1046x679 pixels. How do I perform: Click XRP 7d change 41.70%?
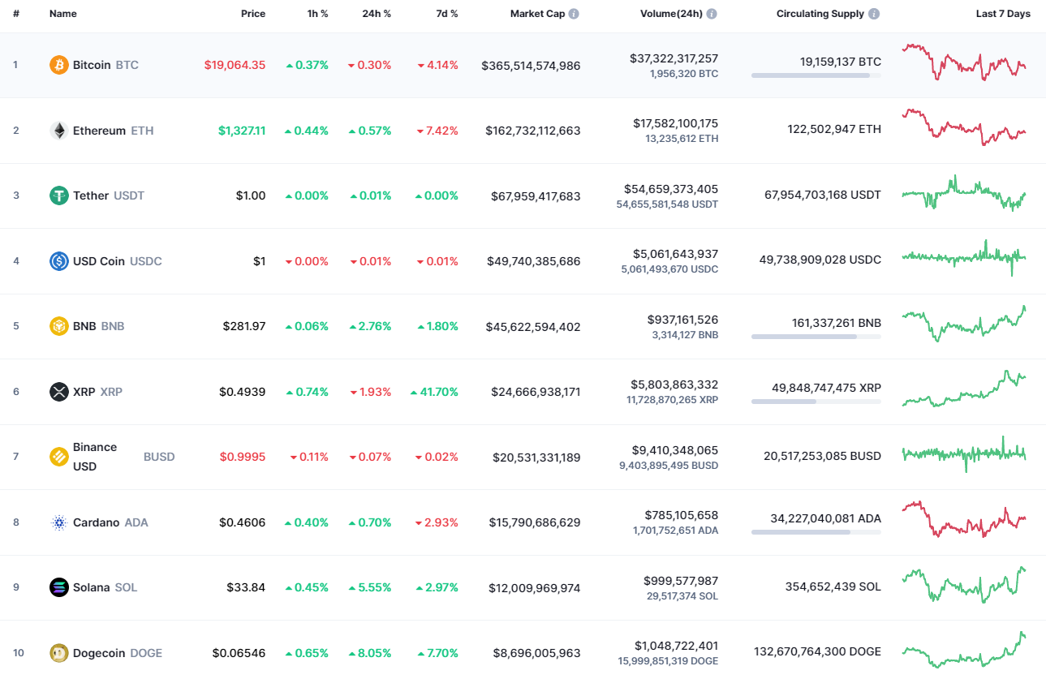[434, 392]
